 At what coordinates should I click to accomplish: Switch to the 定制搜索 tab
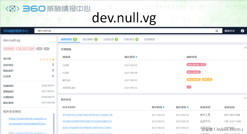point(149,39)
